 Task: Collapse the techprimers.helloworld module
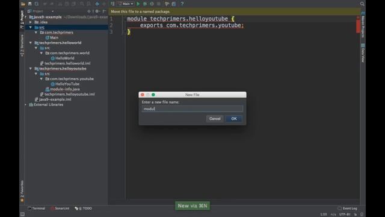point(31,43)
